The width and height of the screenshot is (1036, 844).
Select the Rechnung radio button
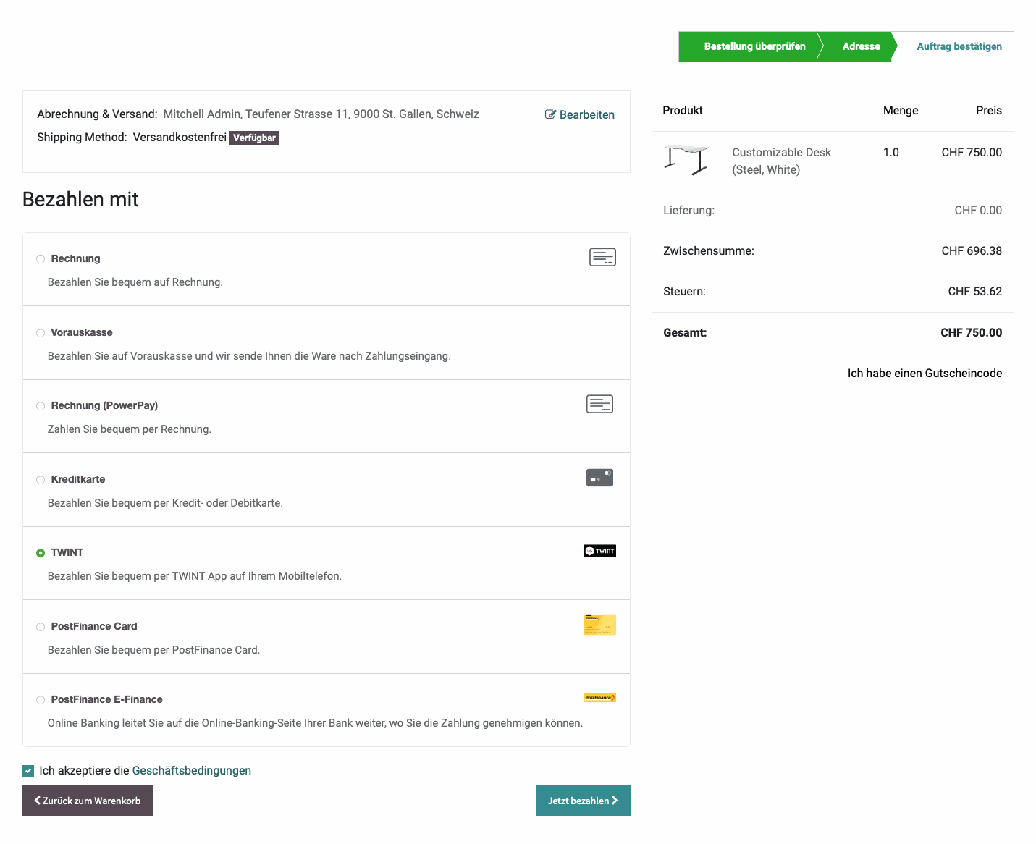click(x=41, y=259)
